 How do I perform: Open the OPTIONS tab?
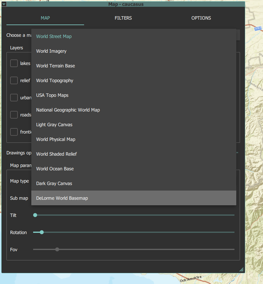[x=201, y=18]
